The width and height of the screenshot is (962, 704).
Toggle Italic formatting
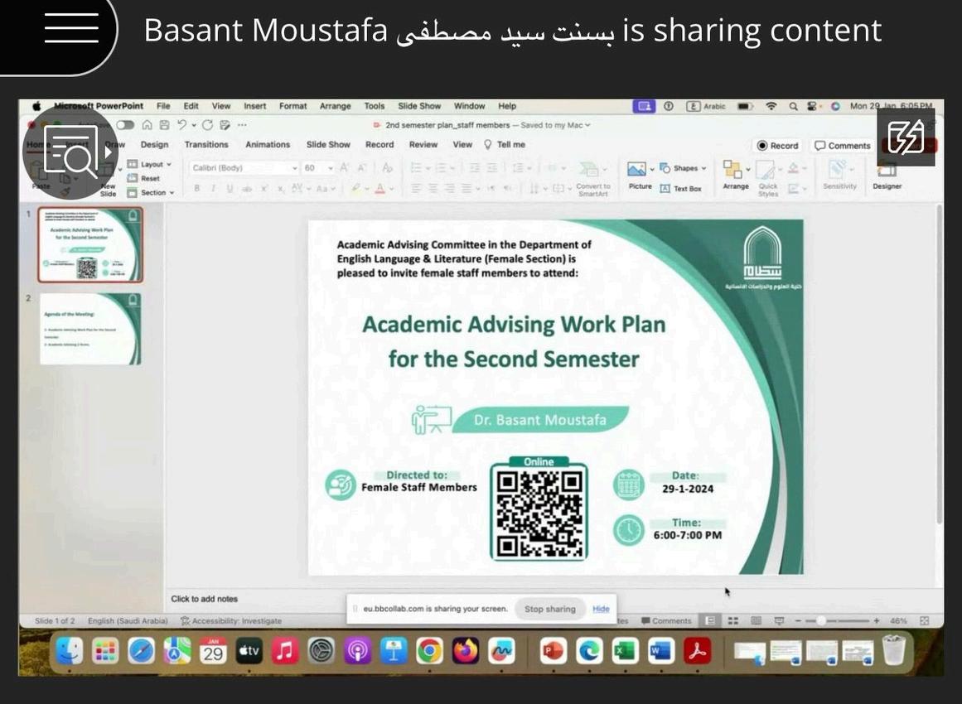[213, 189]
